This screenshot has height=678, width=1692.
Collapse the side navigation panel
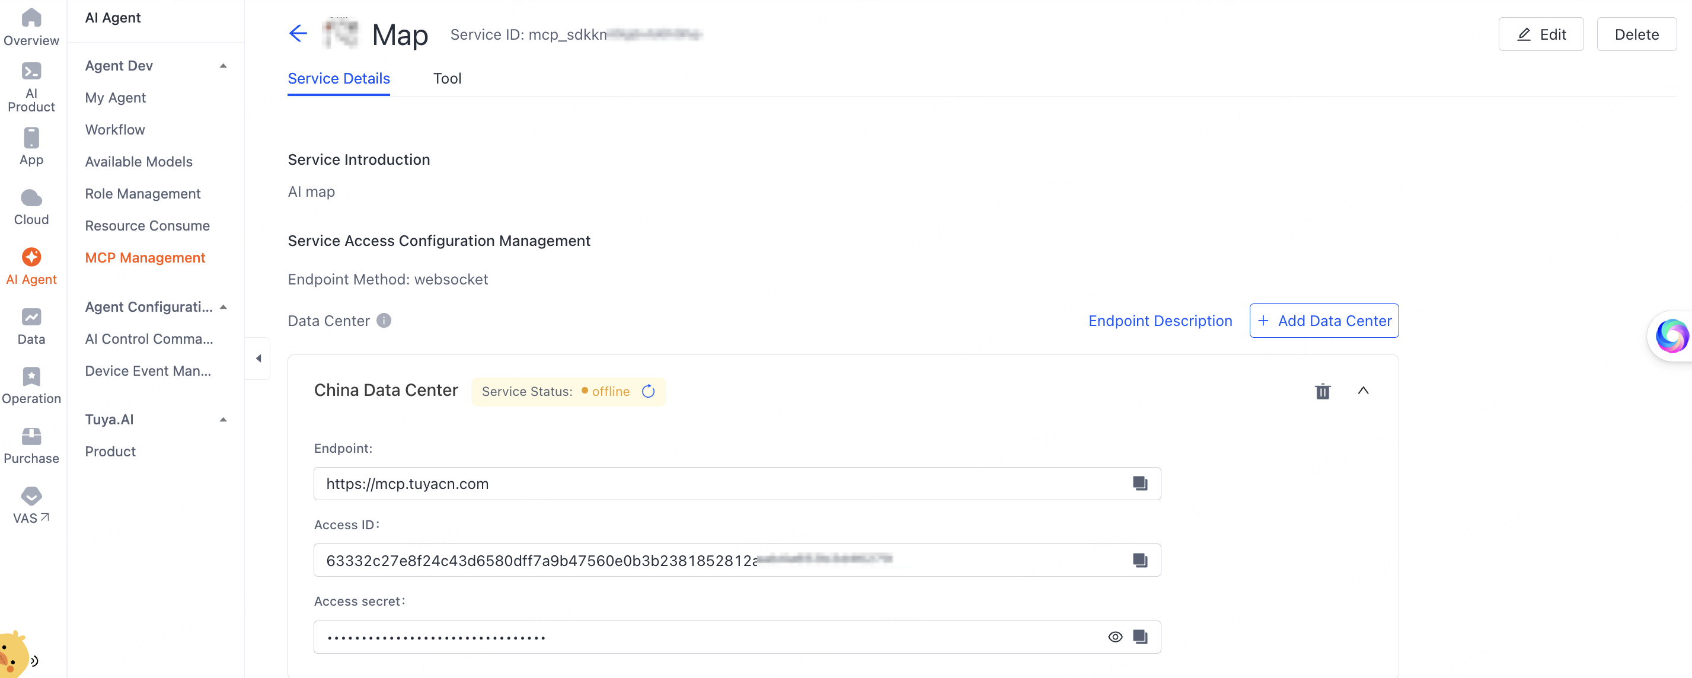[x=258, y=359]
